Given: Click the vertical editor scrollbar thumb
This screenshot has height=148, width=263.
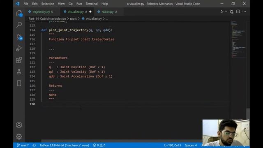Looking at the screenshot, I should tap(248, 114).
